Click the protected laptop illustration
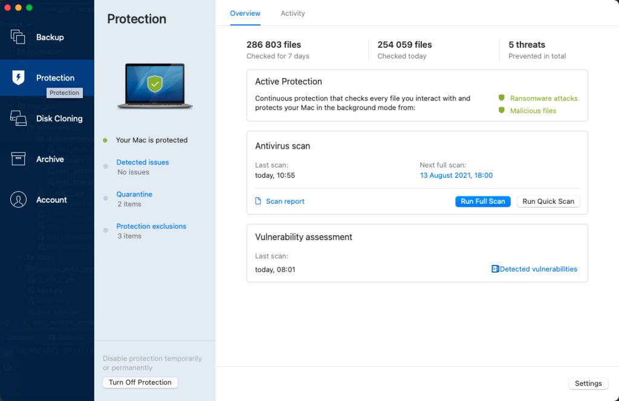Viewport: 619px width, 401px height. (155, 85)
